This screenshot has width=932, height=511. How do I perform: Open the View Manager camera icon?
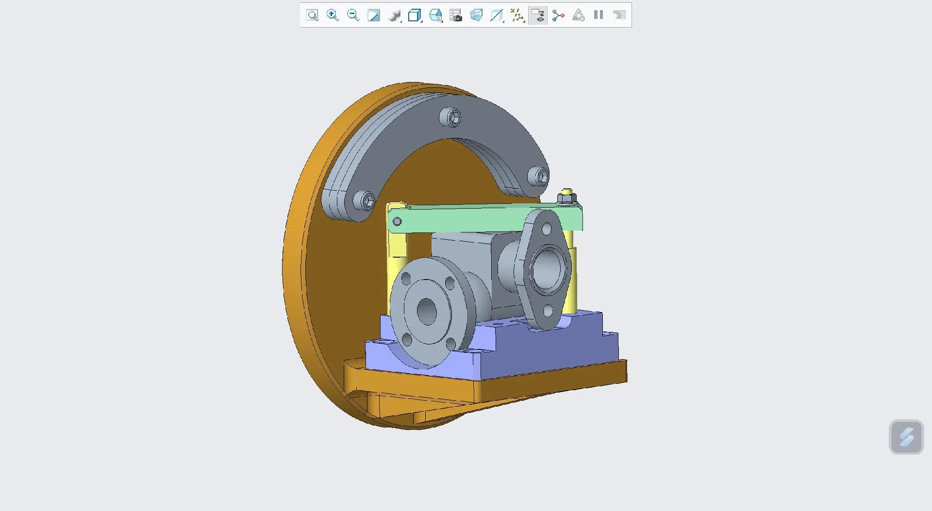(x=456, y=16)
